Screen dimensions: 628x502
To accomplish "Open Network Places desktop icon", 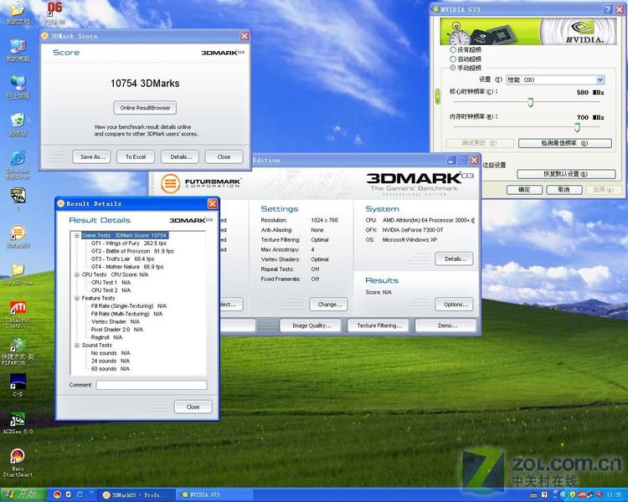I will [x=18, y=87].
